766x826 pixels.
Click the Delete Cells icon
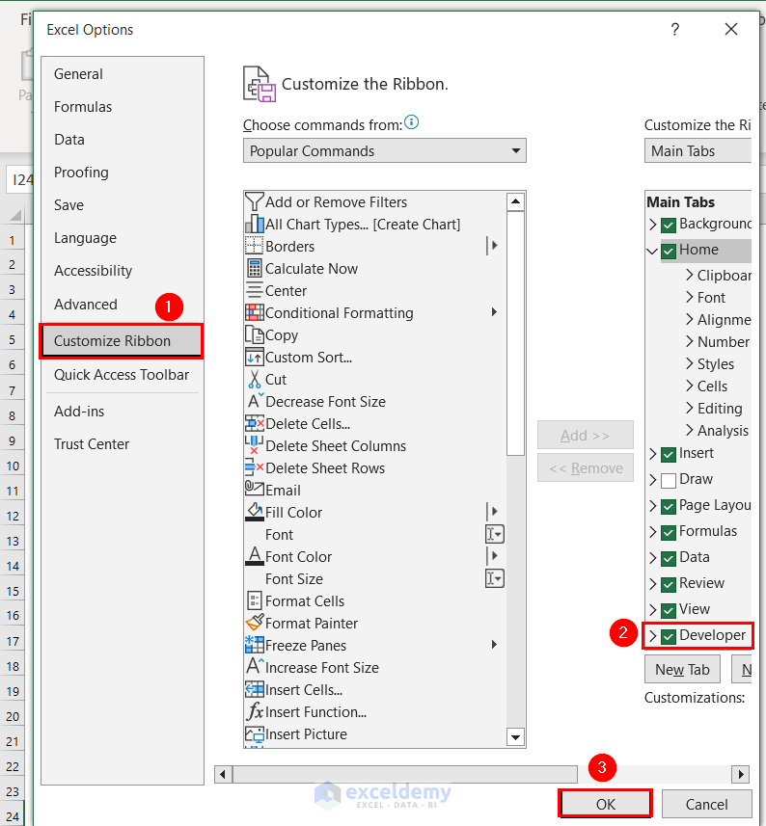click(255, 423)
